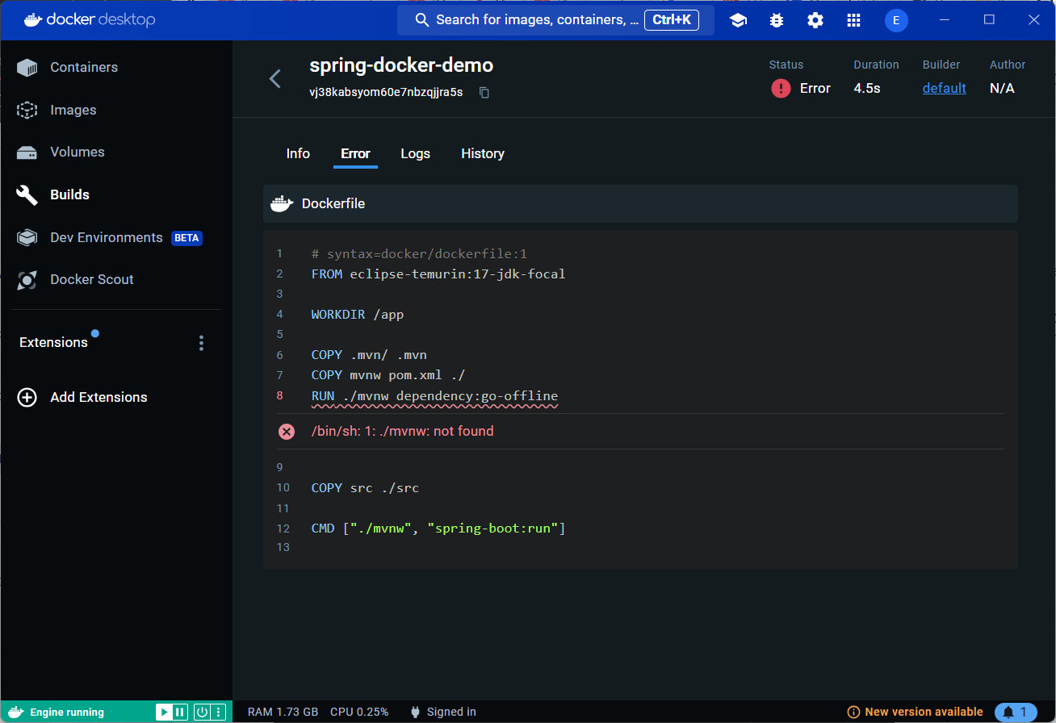The height and width of the screenshot is (723, 1056).
Task: Switch to the Info tab
Action: [x=298, y=153]
